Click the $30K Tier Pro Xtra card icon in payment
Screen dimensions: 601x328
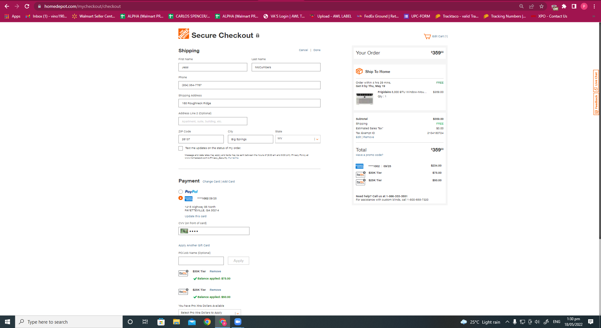click(x=183, y=273)
